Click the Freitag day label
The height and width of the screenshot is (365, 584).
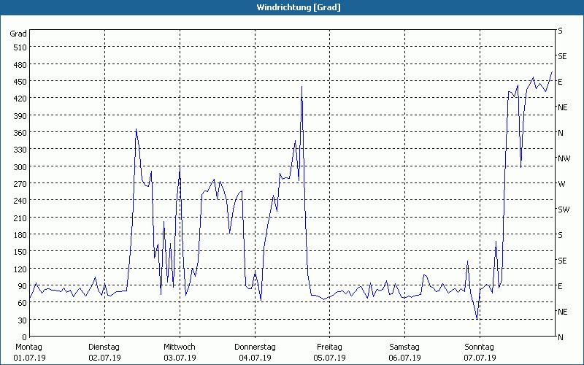point(329,347)
